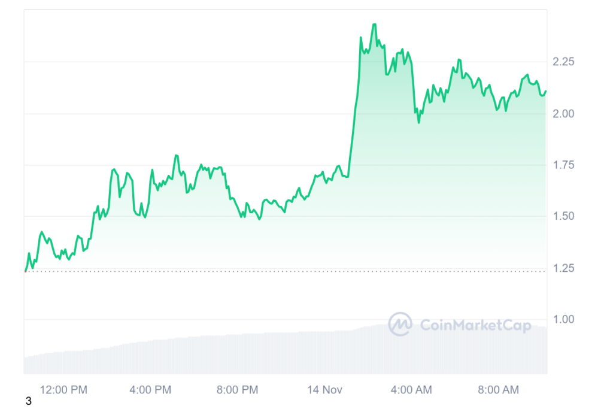Click the CoinMarketCap watermark text
613x409 pixels.
[476, 325]
